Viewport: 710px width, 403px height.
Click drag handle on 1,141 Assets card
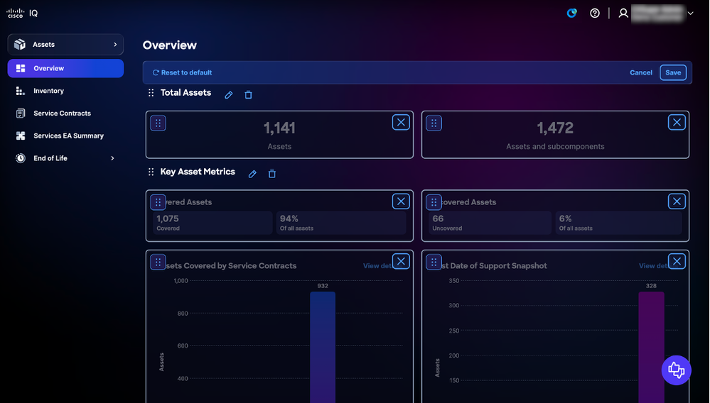[x=158, y=123]
